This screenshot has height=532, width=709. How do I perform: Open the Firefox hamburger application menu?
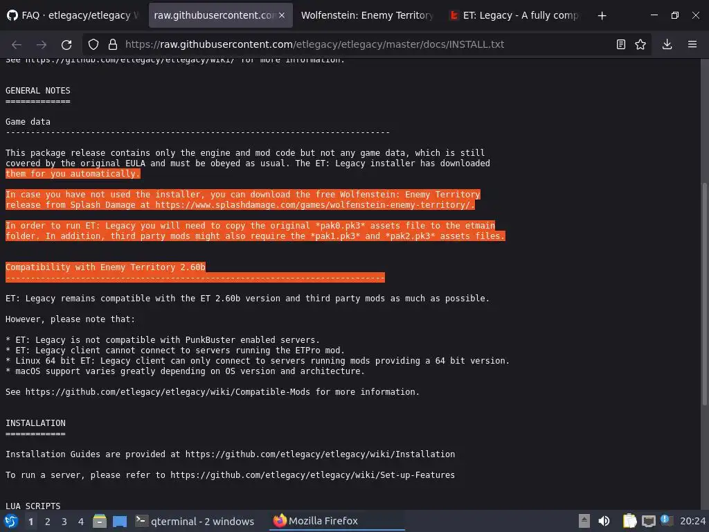(692, 44)
